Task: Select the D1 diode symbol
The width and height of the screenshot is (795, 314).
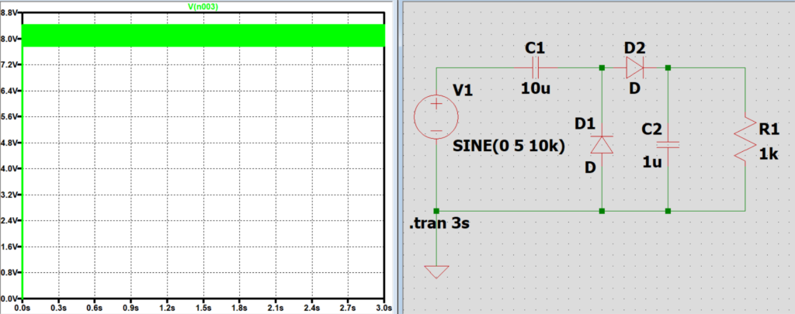Action: (602, 144)
